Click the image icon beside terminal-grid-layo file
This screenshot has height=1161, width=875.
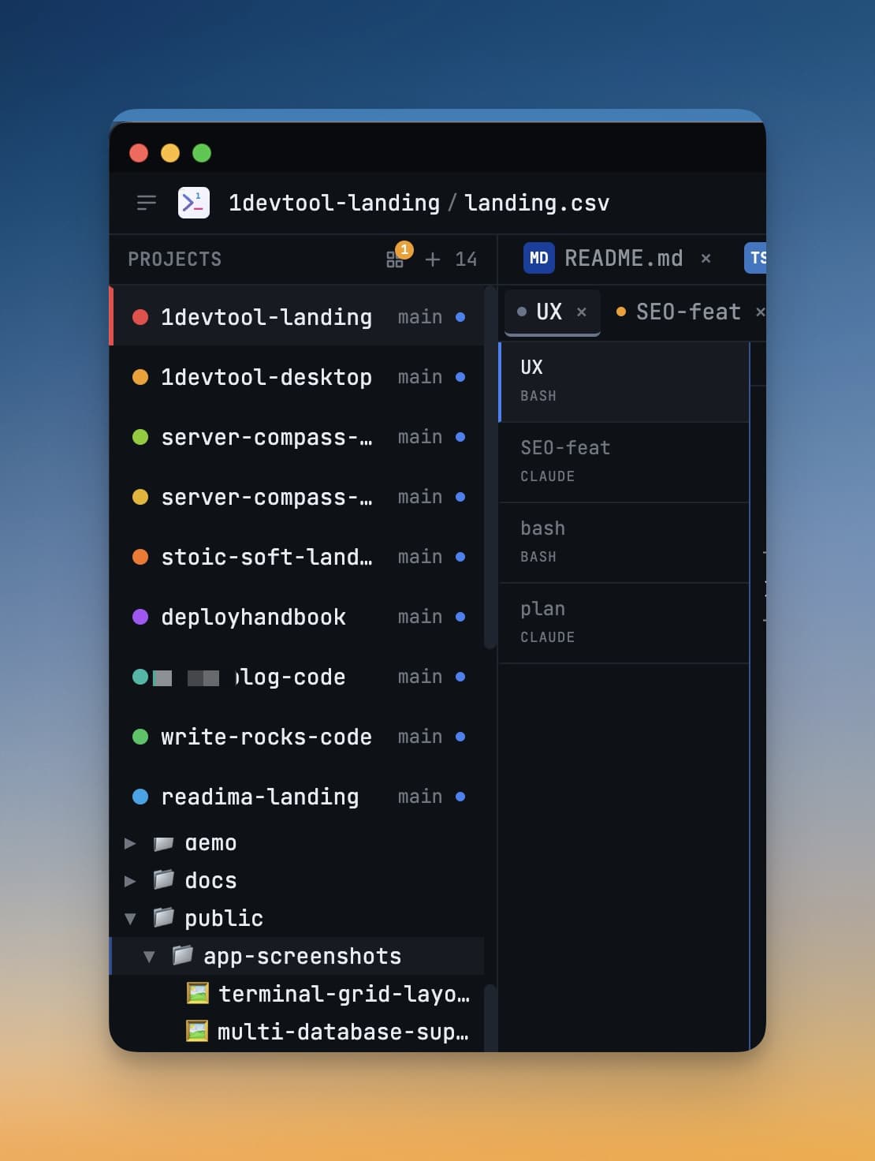tap(197, 994)
